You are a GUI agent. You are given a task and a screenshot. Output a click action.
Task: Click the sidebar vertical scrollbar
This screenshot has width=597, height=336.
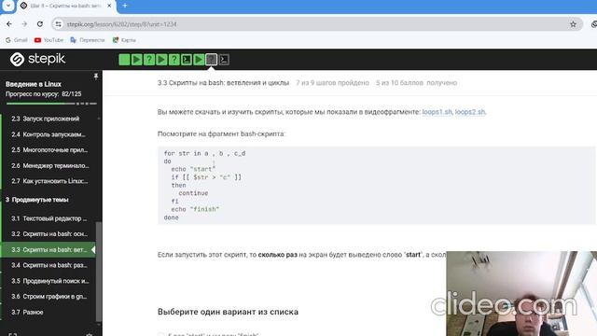point(99,272)
